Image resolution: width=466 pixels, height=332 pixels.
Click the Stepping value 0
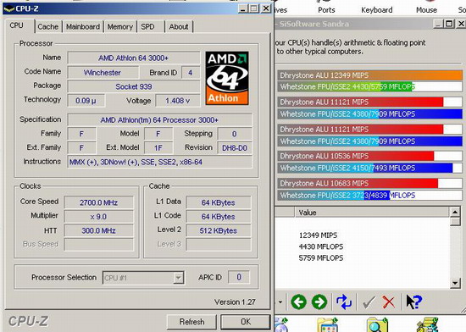[235, 134]
